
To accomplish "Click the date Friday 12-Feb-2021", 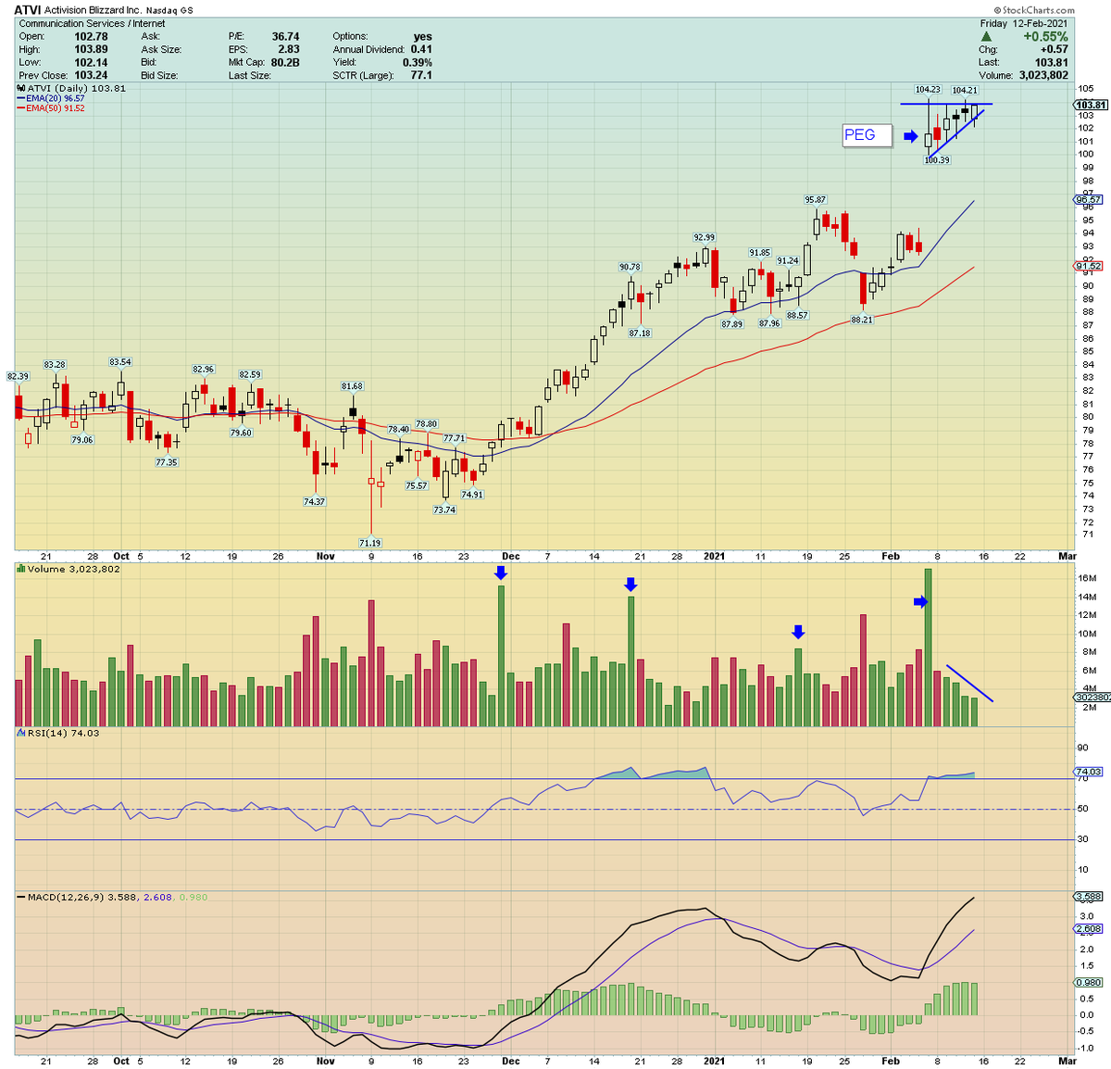I will click(1024, 23).
